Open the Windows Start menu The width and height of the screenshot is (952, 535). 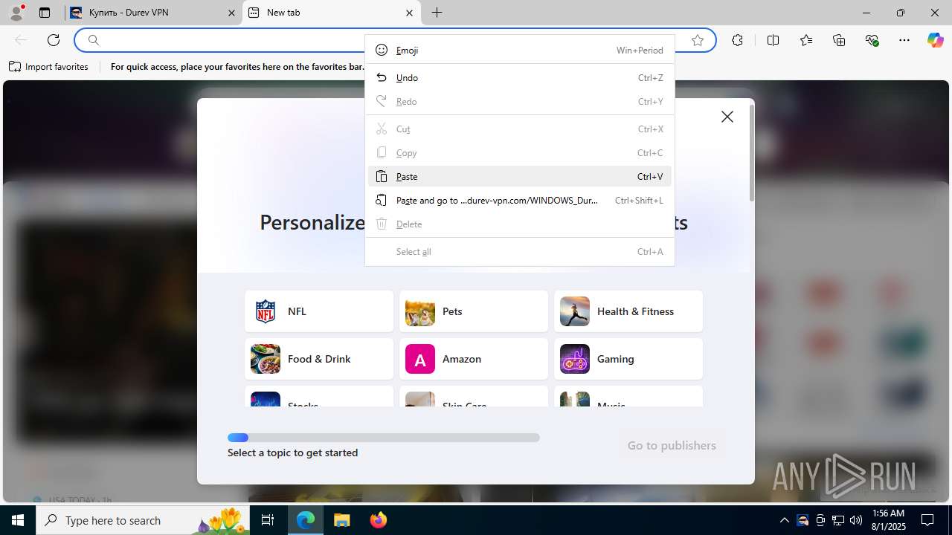point(18,520)
